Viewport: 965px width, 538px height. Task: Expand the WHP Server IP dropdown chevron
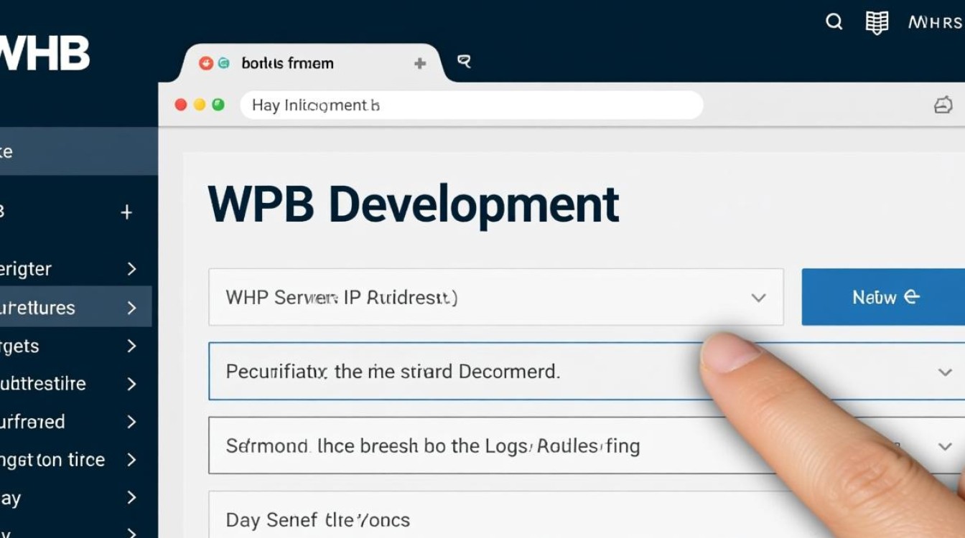click(758, 297)
